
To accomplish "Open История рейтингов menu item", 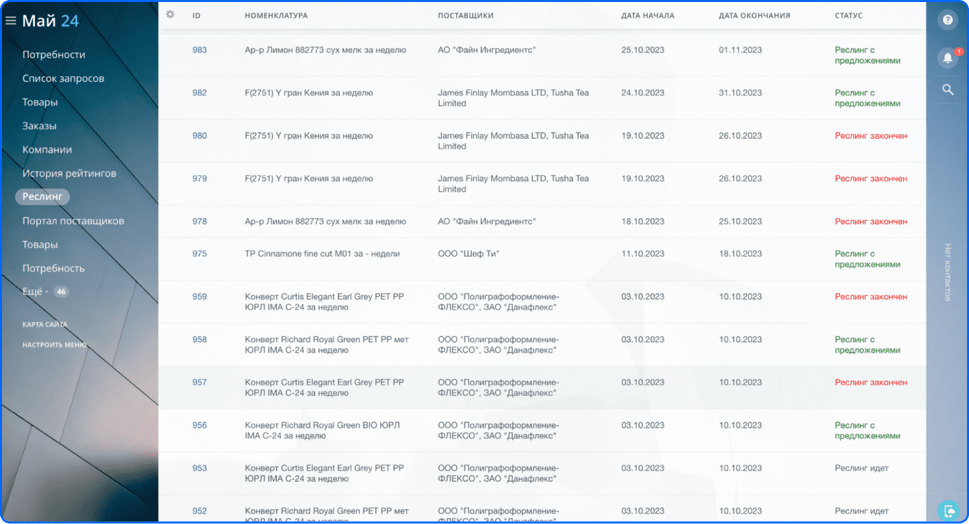I will coord(69,173).
